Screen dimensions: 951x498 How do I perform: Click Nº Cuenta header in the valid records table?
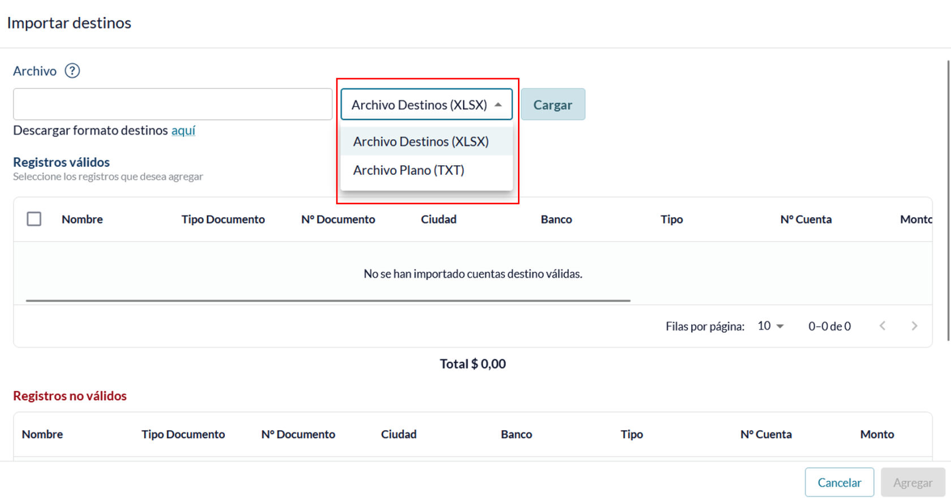click(806, 219)
